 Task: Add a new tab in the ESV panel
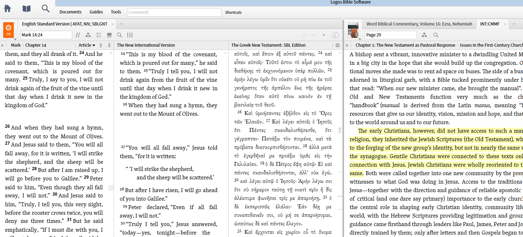coord(121,24)
